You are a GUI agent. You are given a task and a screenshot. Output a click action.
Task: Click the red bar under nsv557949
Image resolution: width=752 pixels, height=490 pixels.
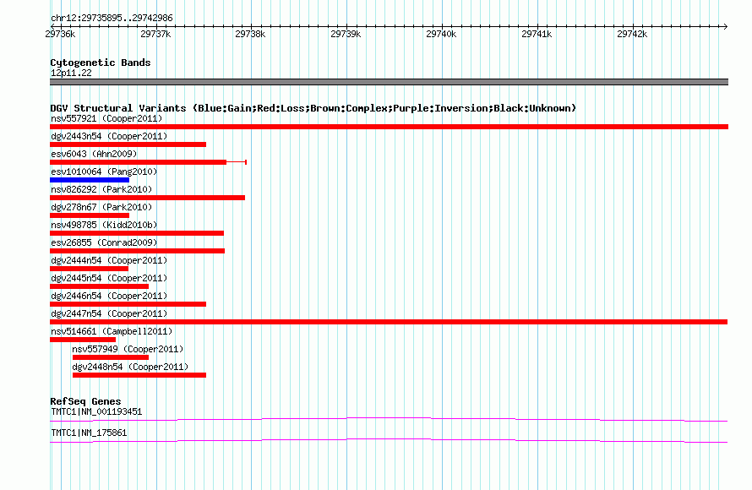click(x=111, y=357)
